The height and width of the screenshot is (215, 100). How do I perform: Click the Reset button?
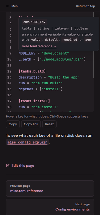click(x=49, y=124)
